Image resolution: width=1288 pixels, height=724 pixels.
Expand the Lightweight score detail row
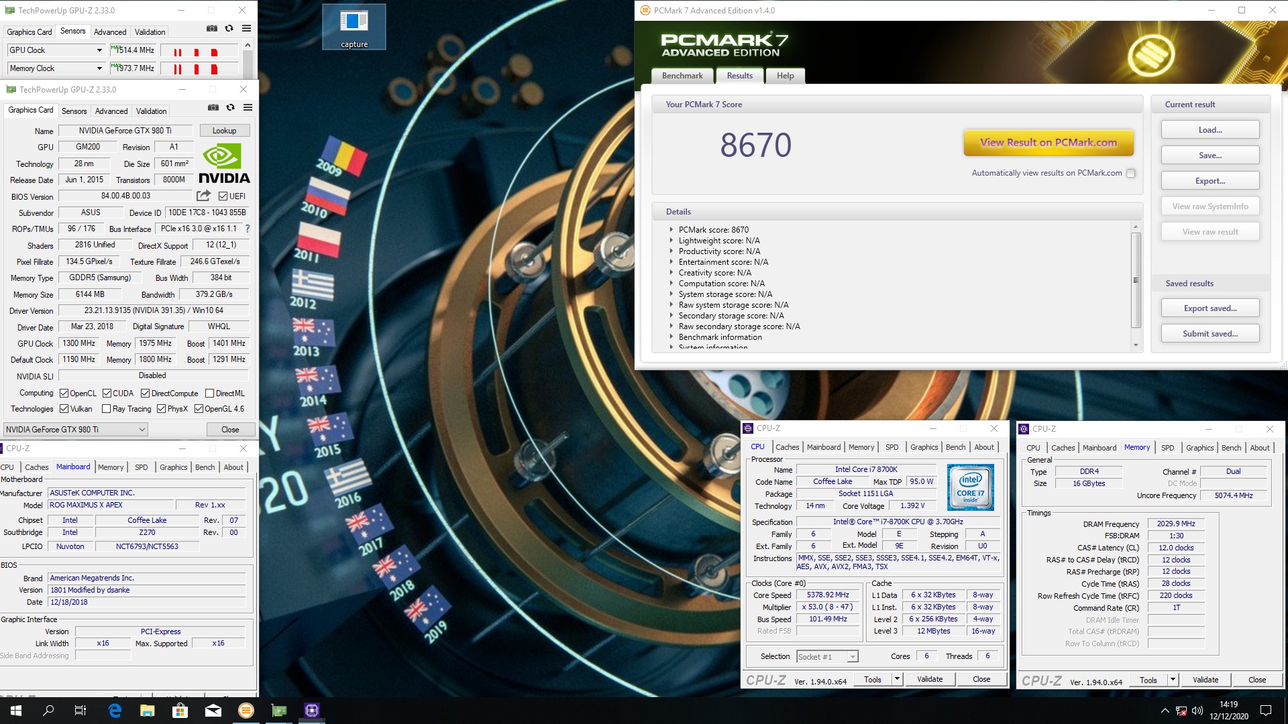(671, 240)
